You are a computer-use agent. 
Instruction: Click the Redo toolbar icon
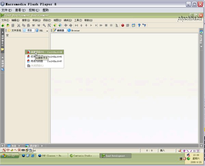coord(39,26)
